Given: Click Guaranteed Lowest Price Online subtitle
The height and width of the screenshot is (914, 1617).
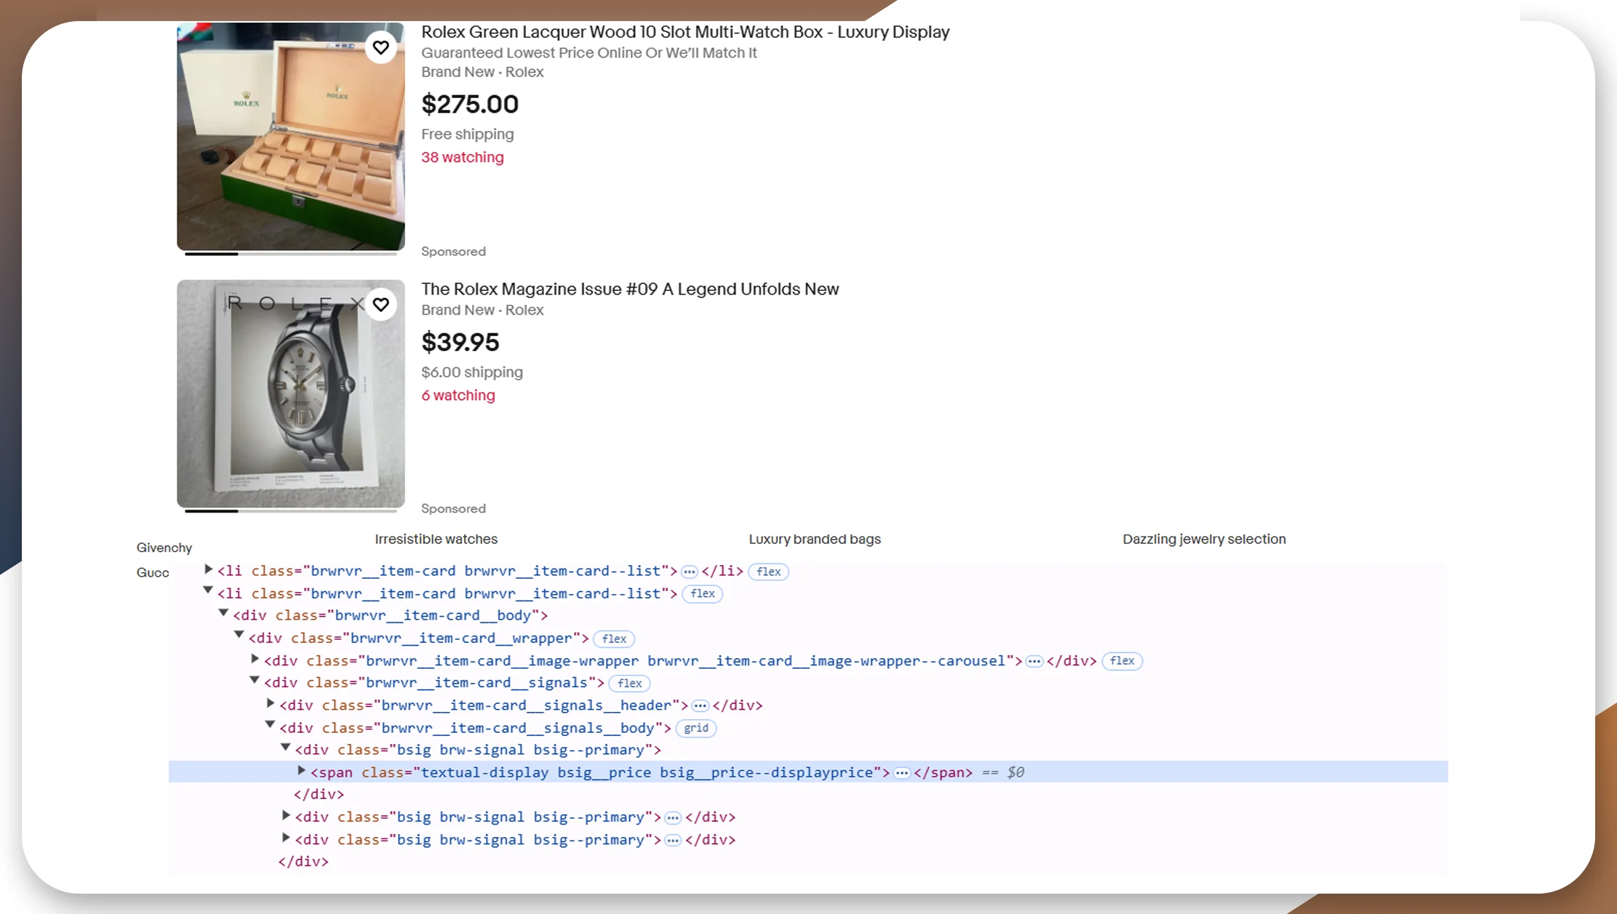Looking at the screenshot, I should [589, 53].
